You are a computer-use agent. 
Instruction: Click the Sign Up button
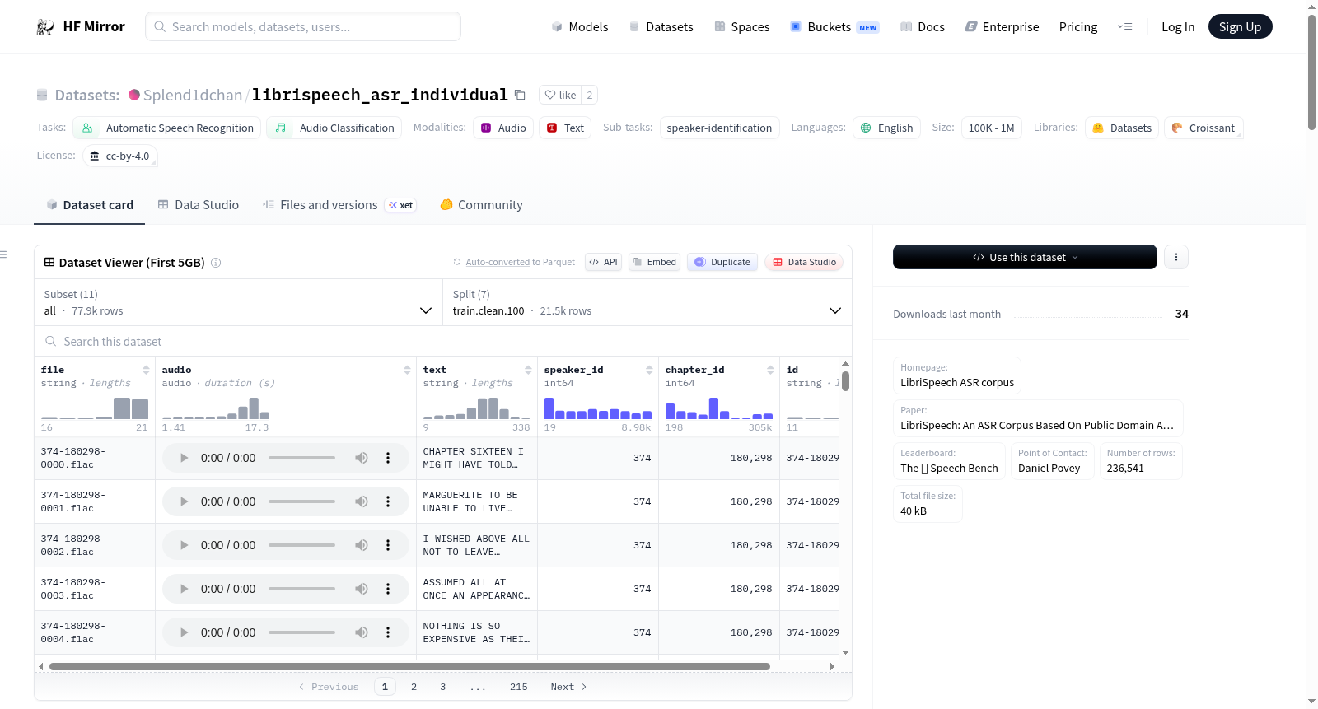1240,26
